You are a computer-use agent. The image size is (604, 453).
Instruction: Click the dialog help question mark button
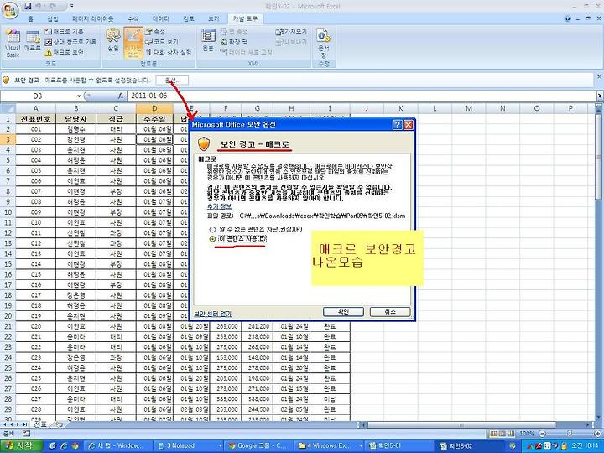click(397, 124)
